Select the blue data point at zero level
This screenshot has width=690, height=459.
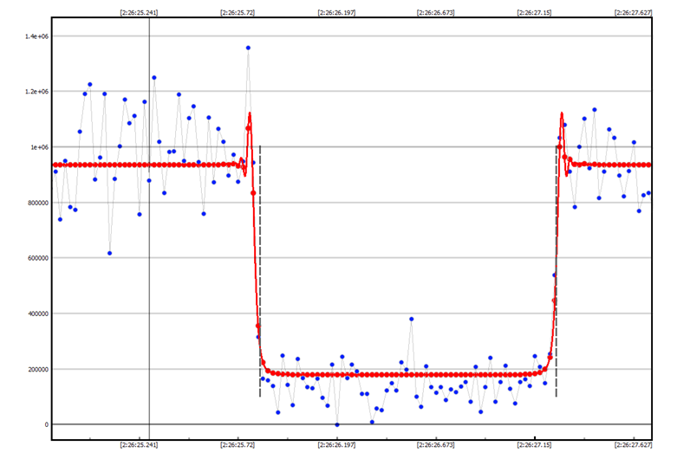[x=337, y=424]
